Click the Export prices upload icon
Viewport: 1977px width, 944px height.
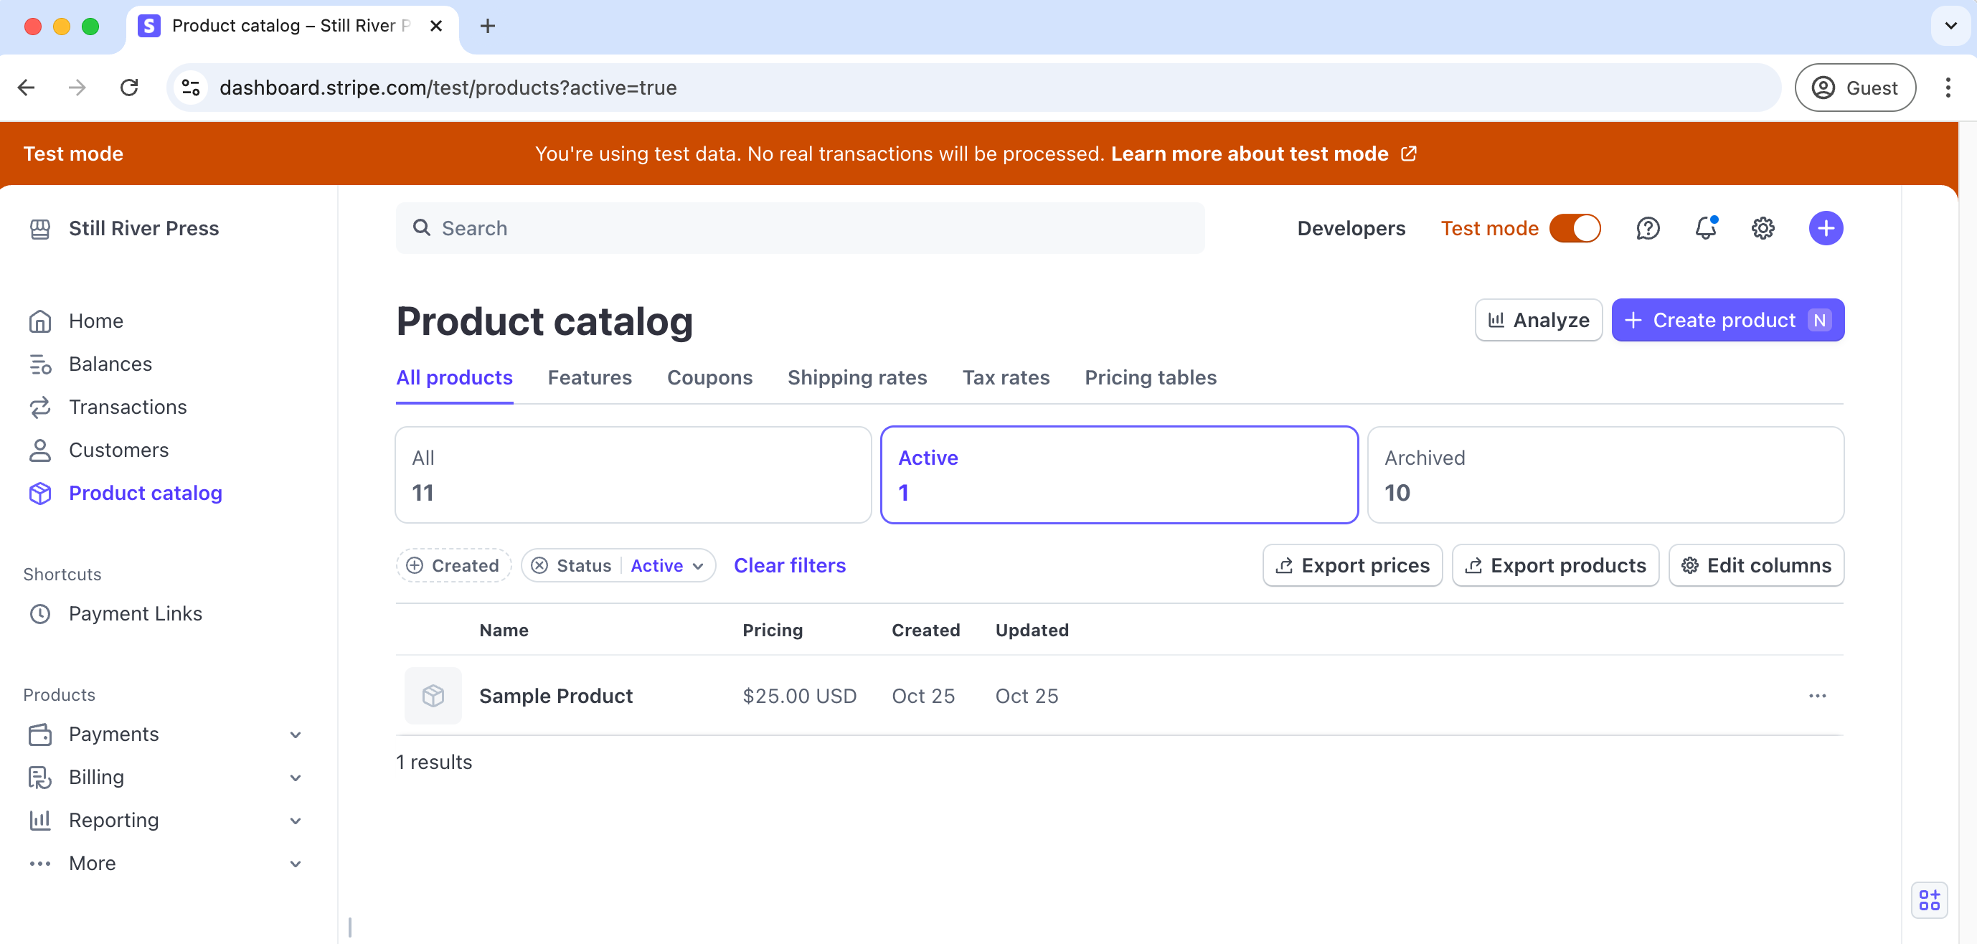[x=1285, y=565]
